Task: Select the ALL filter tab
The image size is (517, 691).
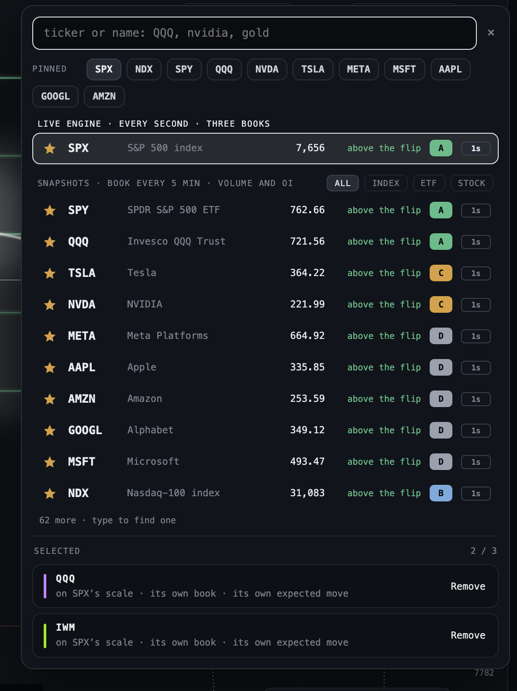Action: click(x=343, y=183)
